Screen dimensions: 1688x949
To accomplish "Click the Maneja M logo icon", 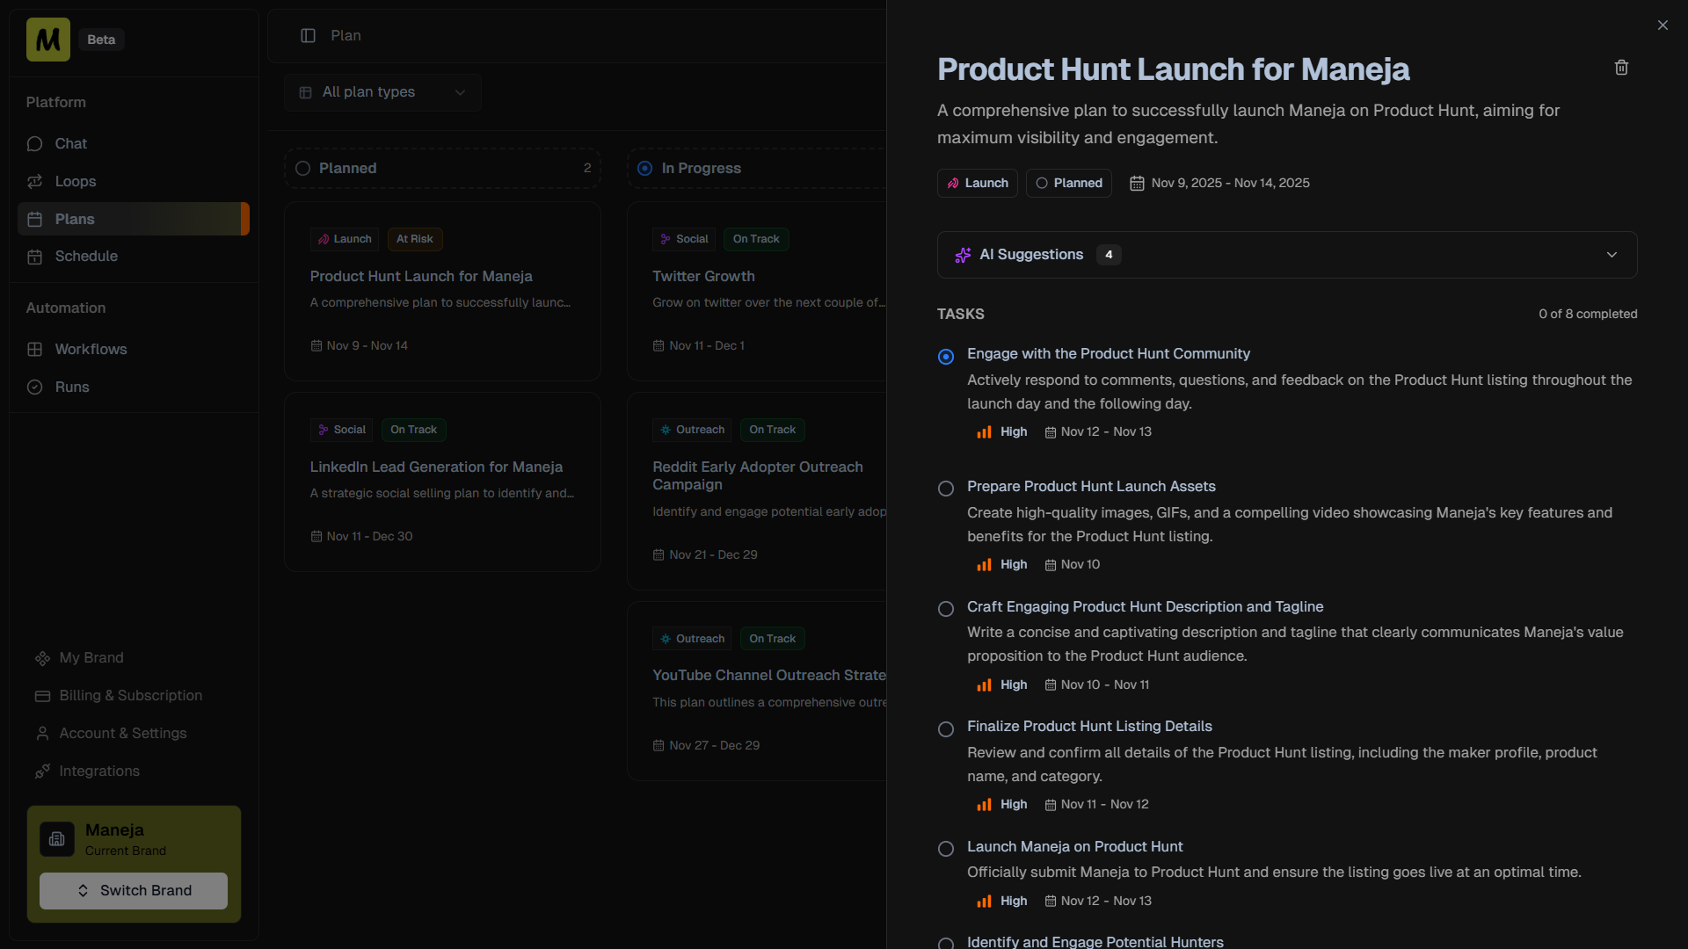I will click(x=48, y=40).
